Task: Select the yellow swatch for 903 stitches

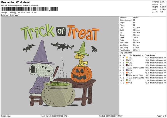Action: pos(127,58)
